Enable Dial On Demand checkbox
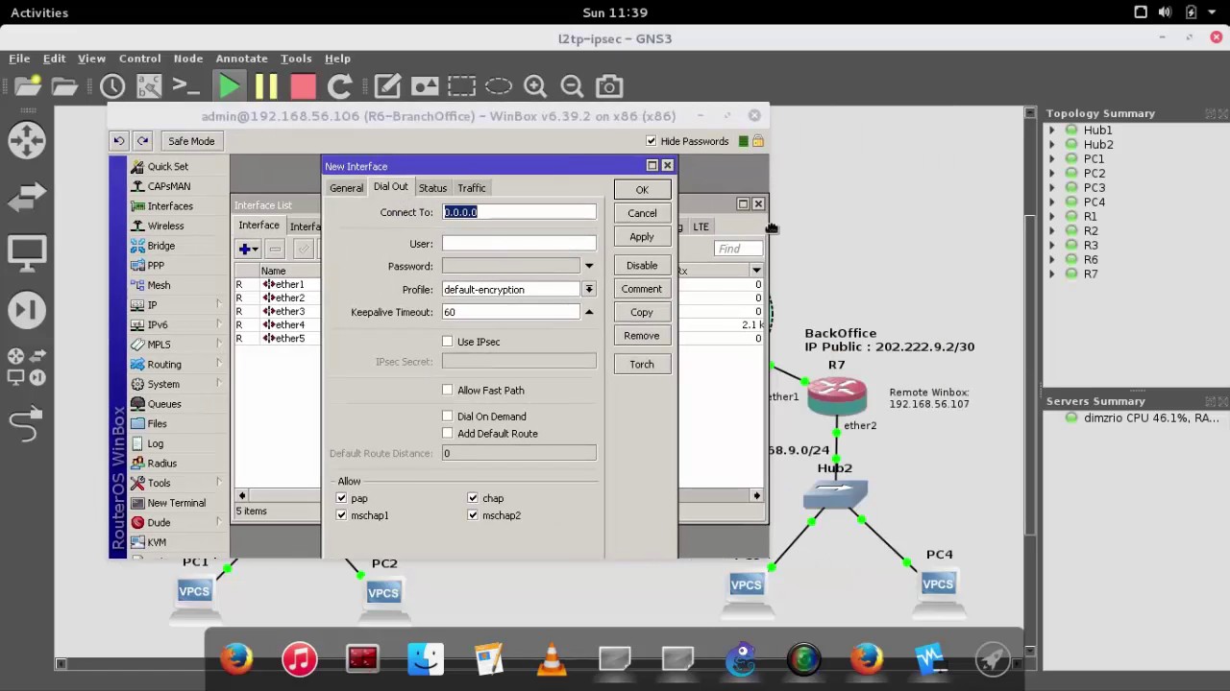1230x691 pixels. (x=448, y=417)
